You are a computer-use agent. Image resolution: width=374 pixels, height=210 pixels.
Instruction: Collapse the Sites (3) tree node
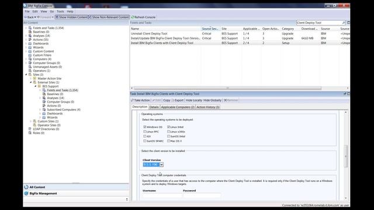click(x=26, y=75)
